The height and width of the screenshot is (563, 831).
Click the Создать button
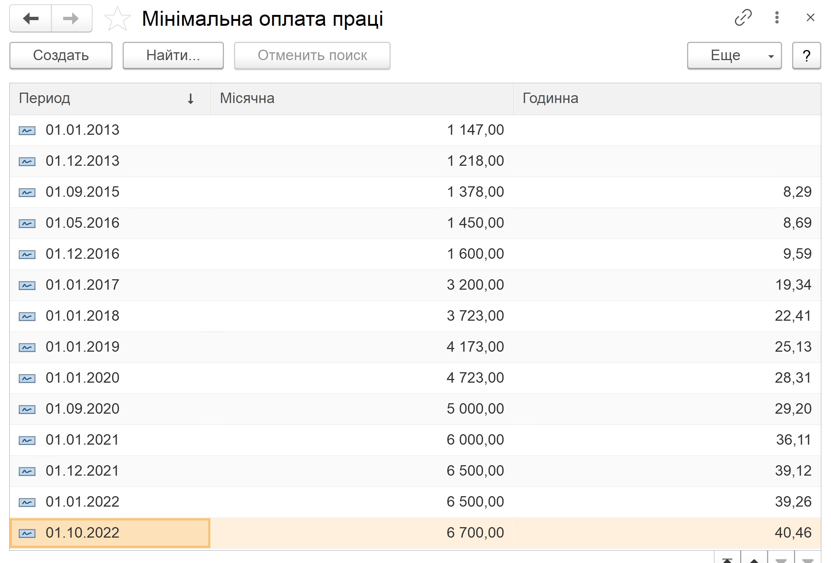[x=61, y=56]
